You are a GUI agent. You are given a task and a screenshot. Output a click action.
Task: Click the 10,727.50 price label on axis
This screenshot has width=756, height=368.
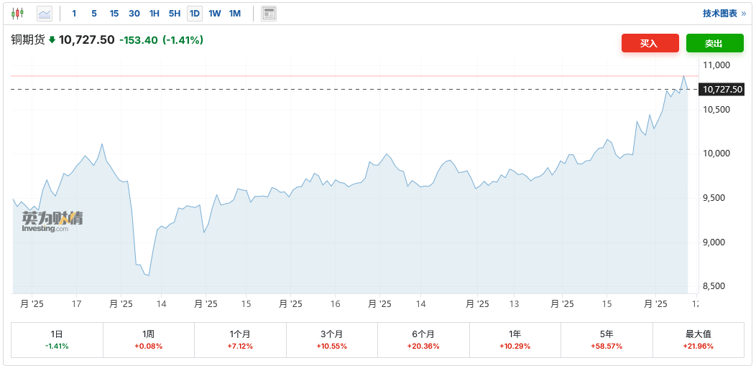[x=723, y=90]
